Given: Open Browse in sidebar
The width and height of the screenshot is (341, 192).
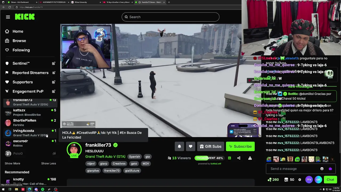Looking at the screenshot, I should (x=19, y=41).
